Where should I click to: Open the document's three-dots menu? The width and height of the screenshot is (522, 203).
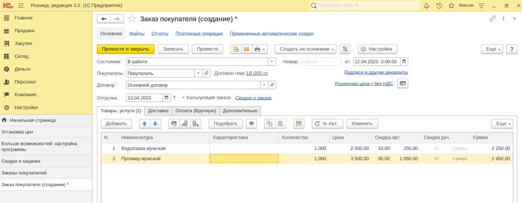[x=503, y=19]
